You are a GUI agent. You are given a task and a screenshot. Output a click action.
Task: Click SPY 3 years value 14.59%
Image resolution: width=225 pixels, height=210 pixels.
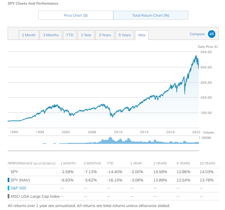coord(160,172)
